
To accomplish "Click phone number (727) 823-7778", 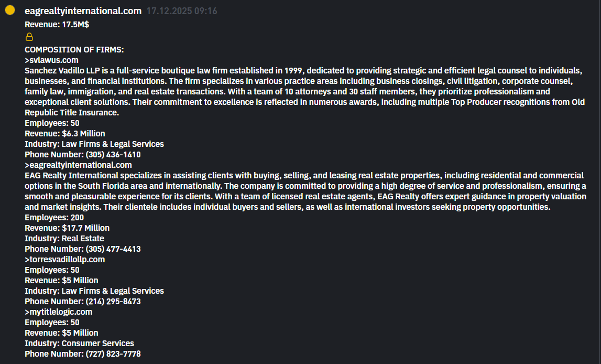I will click(113, 354).
